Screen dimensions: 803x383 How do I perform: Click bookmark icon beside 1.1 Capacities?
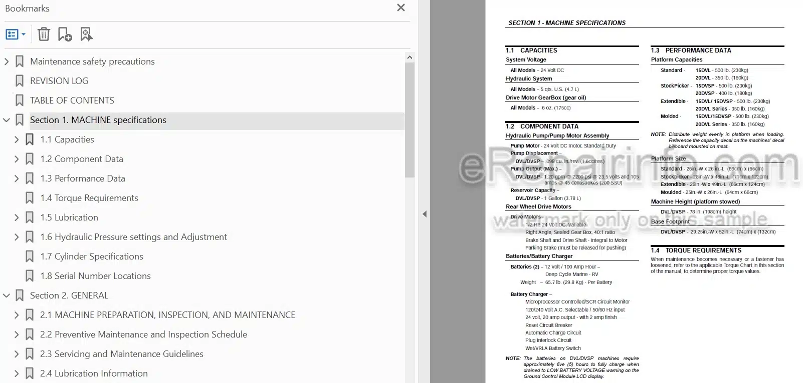pyautogui.click(x=30, y=139)
